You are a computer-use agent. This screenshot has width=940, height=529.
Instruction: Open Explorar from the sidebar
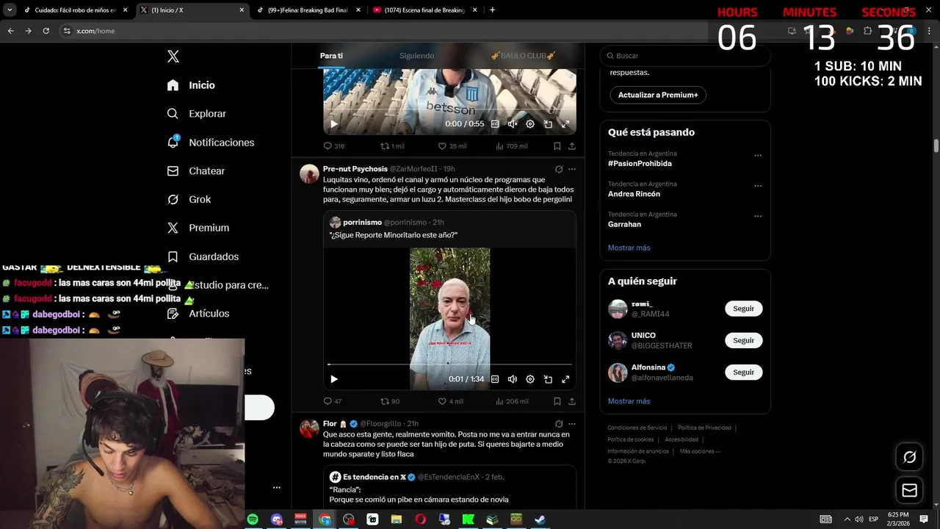pos(196,114)
